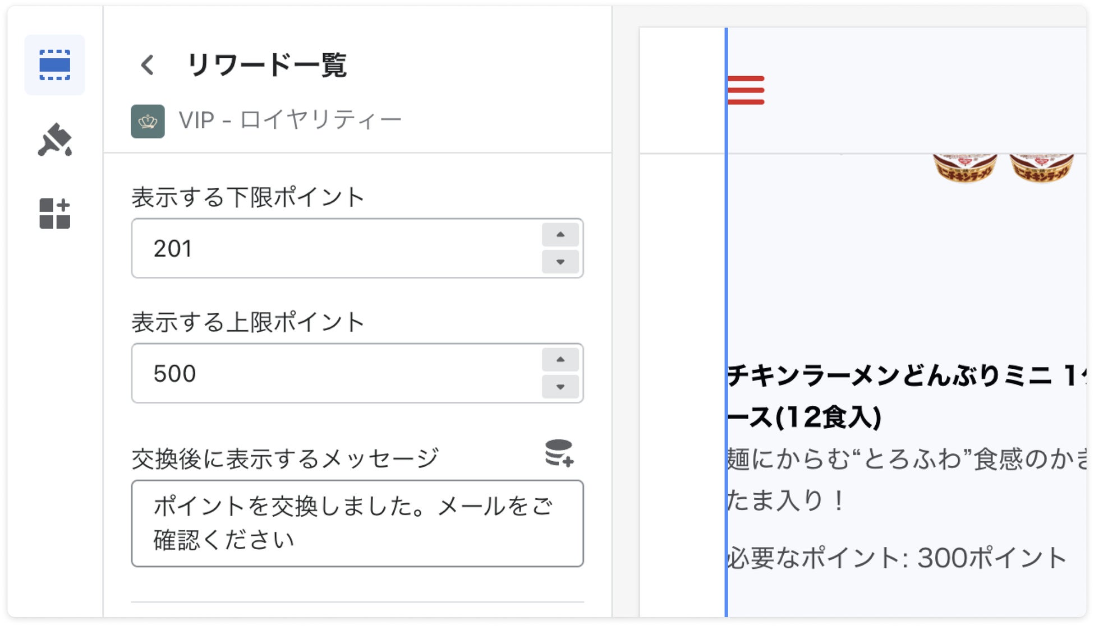Go back using the left chevron arrow
The image size is (1094, 626).
pyautogui.click(x=148, y=65)
